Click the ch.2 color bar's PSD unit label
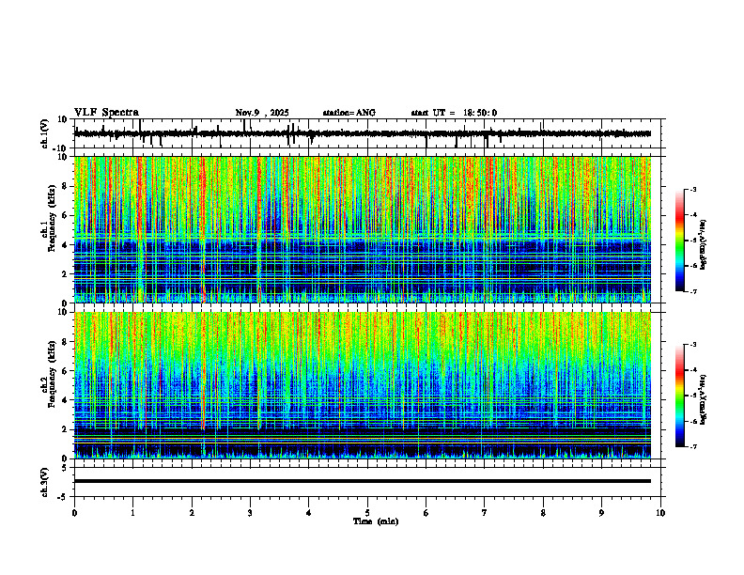Viewport: 744px width, 575px height. [x=704, y=399]
